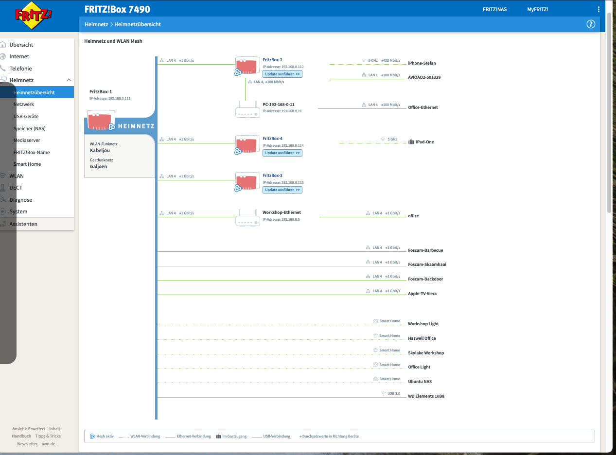Click the LAN icon for Apple-TV-Viera

368,291
